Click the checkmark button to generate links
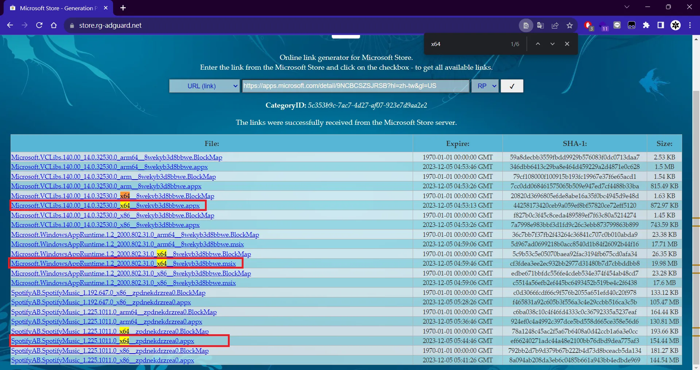700x370 pixels. point(512,86)
